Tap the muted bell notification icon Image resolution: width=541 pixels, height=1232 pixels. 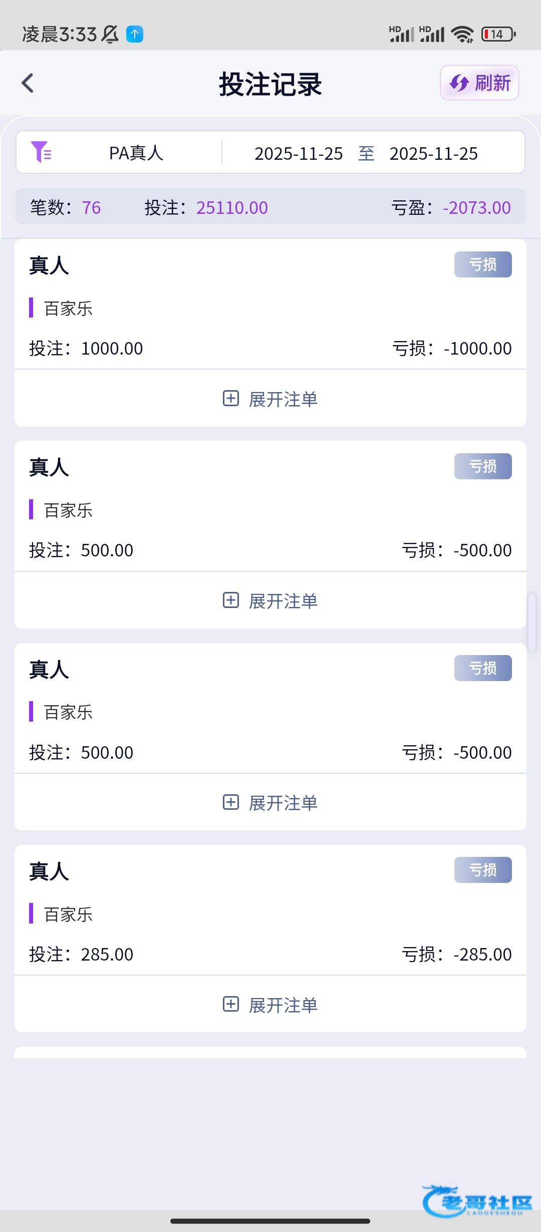(x=110, y=34)
